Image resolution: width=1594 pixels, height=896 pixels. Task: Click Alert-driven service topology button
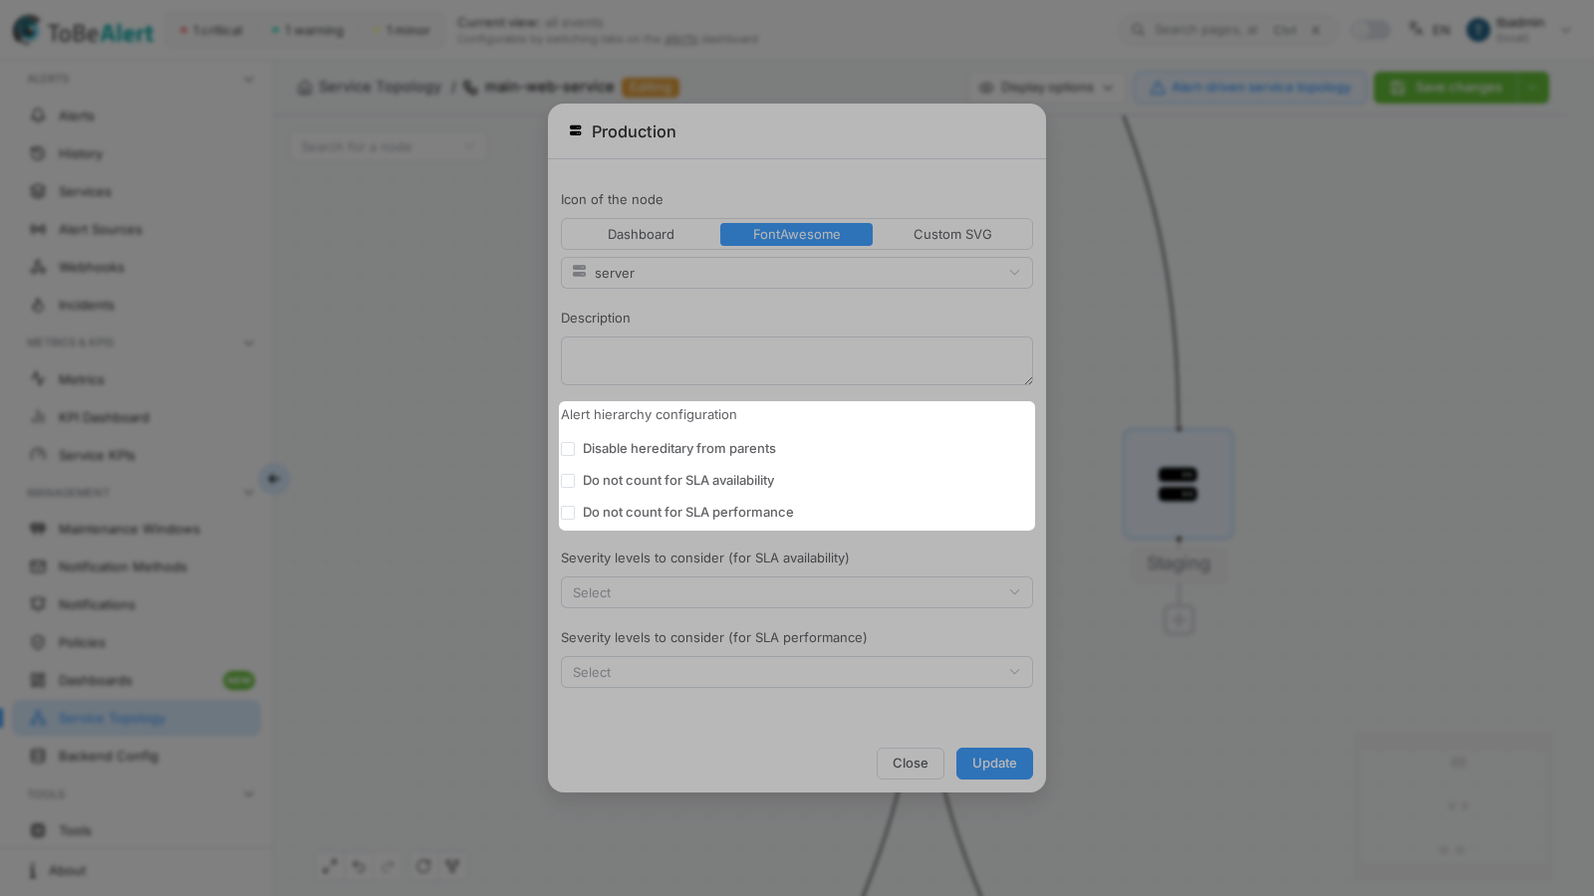[1250, 88]
